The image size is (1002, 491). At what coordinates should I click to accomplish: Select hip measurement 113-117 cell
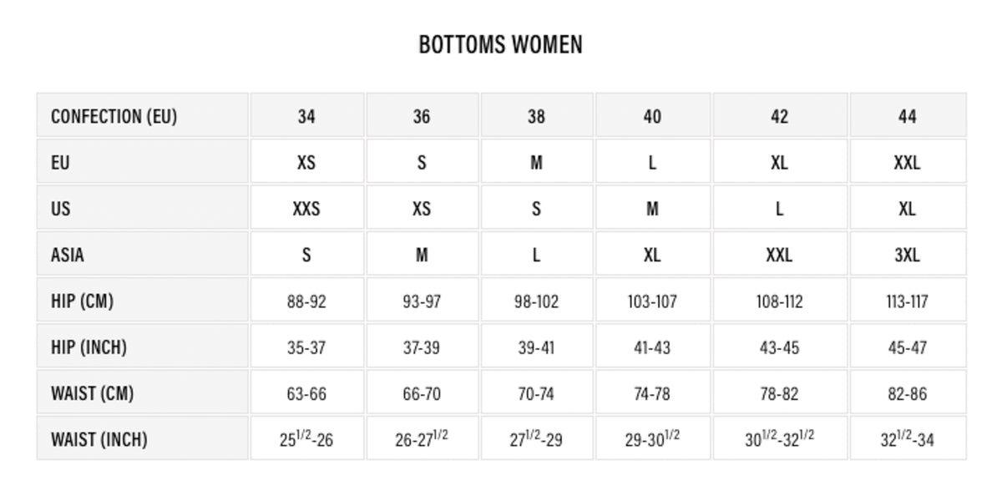click(x=908, y=301)
